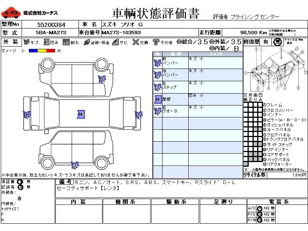The width and height of the screenshot is (308, 231).
Task: Click the 凹み dent legend icon
Action: click(x=46, y=42)
